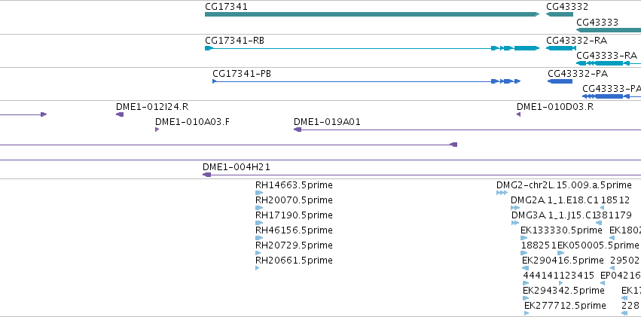Click EK133330.5prime EST label
The image size is (641, 317).
point(561,230)
